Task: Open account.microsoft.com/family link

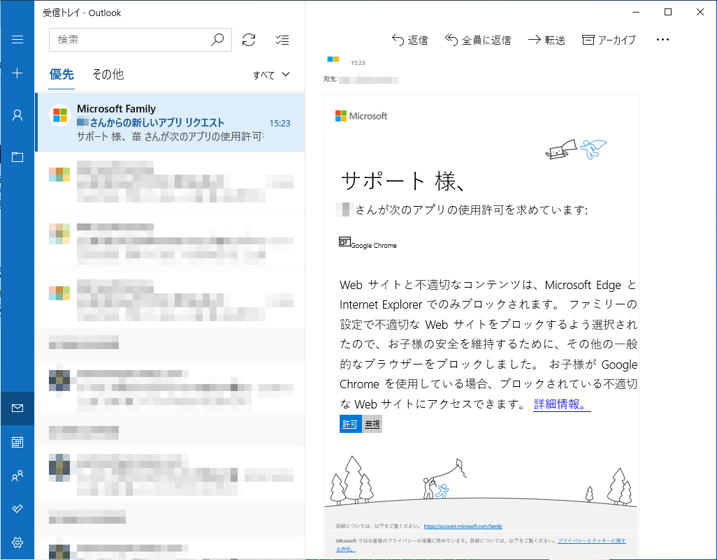Action: coord(463,526)
